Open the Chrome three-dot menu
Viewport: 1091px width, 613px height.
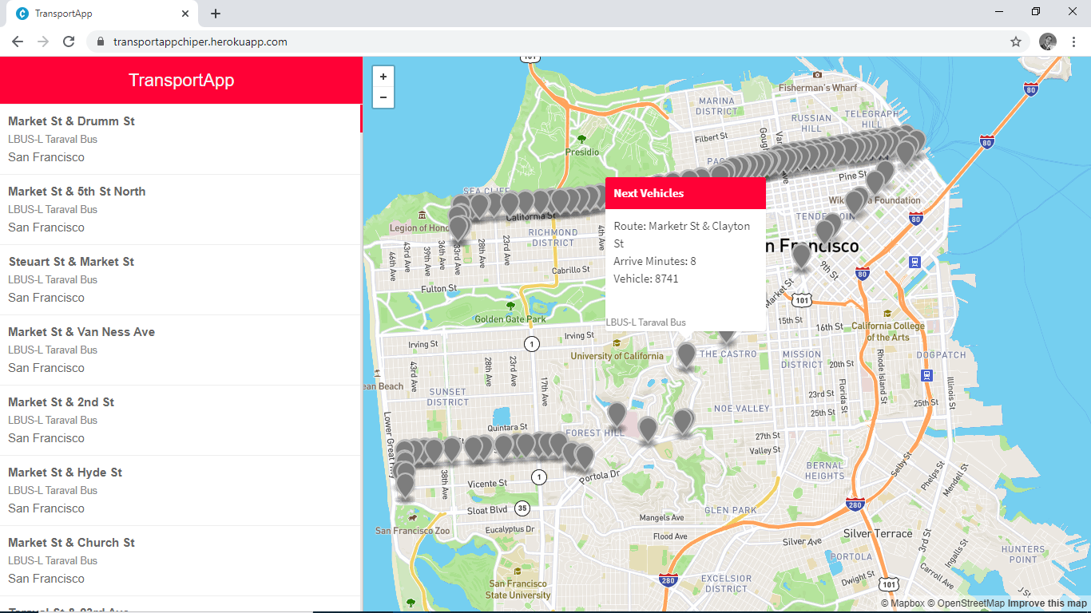point(1074,42)
